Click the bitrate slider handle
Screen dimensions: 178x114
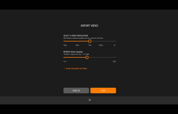pyautogui.click(x=87, y=57)
